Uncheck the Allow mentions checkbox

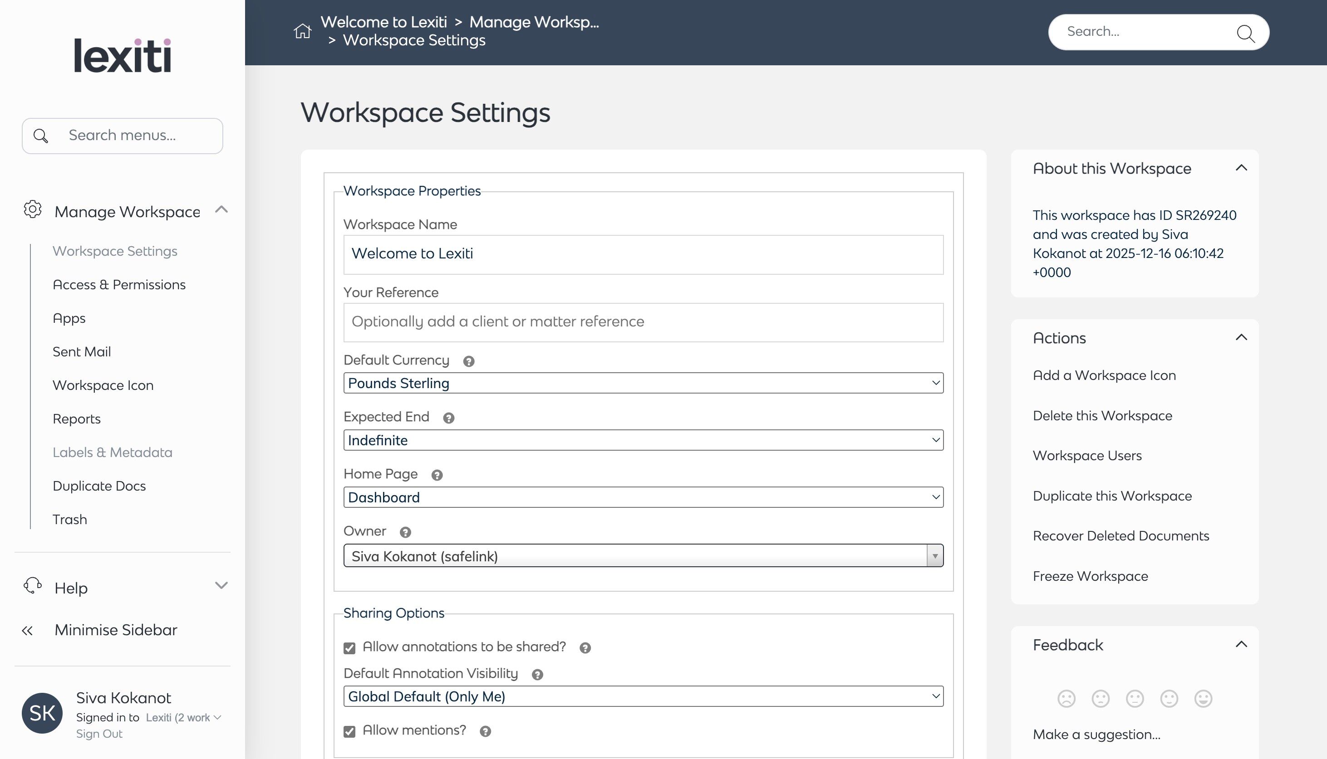(x=349, y=731)
